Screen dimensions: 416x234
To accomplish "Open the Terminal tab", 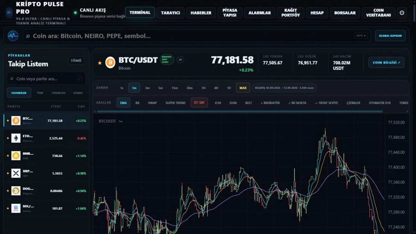I will (140, 12).
